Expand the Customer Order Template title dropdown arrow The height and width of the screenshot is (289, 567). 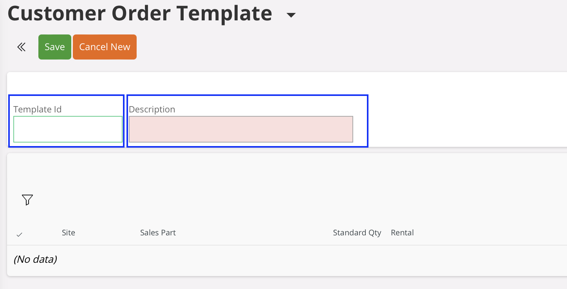291,15
